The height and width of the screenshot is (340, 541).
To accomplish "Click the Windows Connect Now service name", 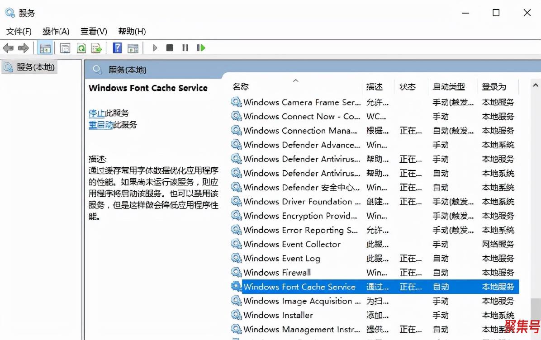I will click(302, 117).
